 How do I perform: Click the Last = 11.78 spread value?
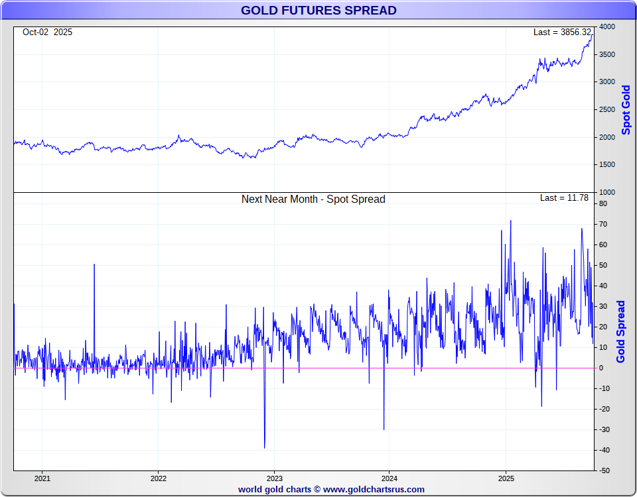[564, 197]
